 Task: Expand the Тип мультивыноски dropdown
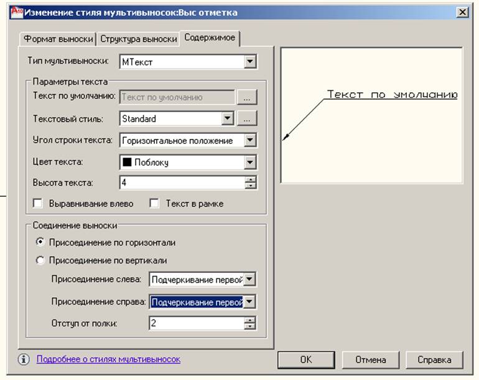tap(250, 62)
